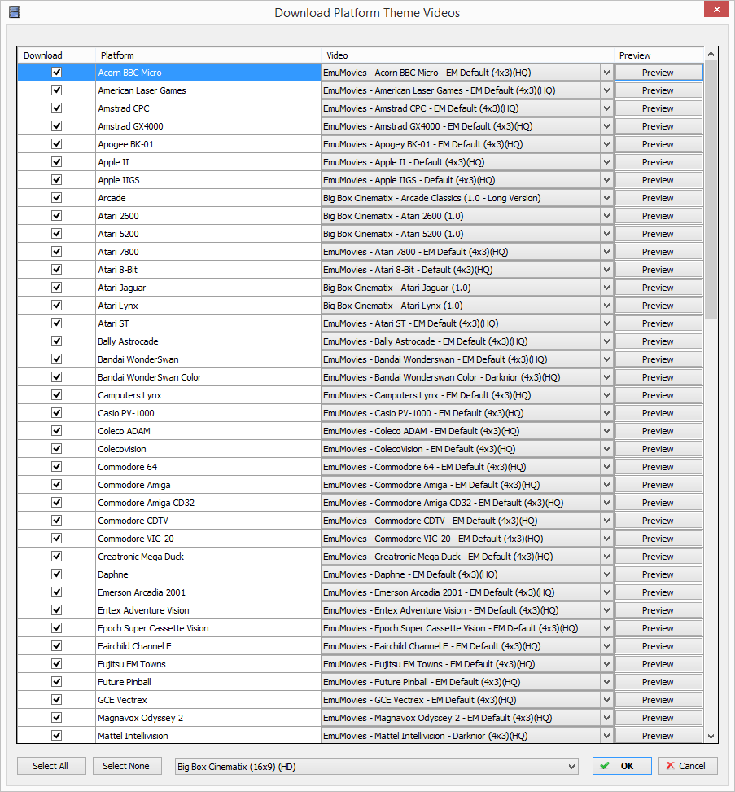Toggle download checkbox for Atari 2600

pos(56,216)
